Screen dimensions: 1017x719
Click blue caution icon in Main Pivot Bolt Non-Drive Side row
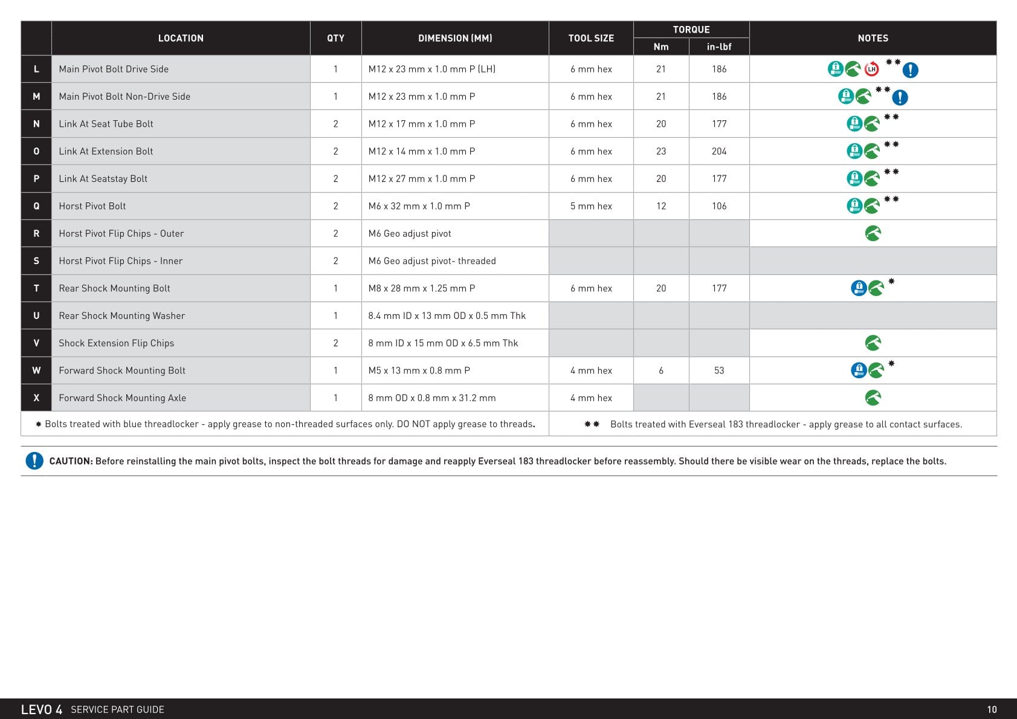(x=900, y=97)
